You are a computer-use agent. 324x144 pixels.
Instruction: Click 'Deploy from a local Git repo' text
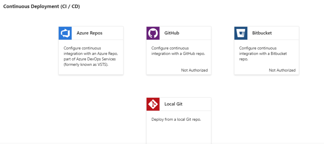[x=176, y=120]
